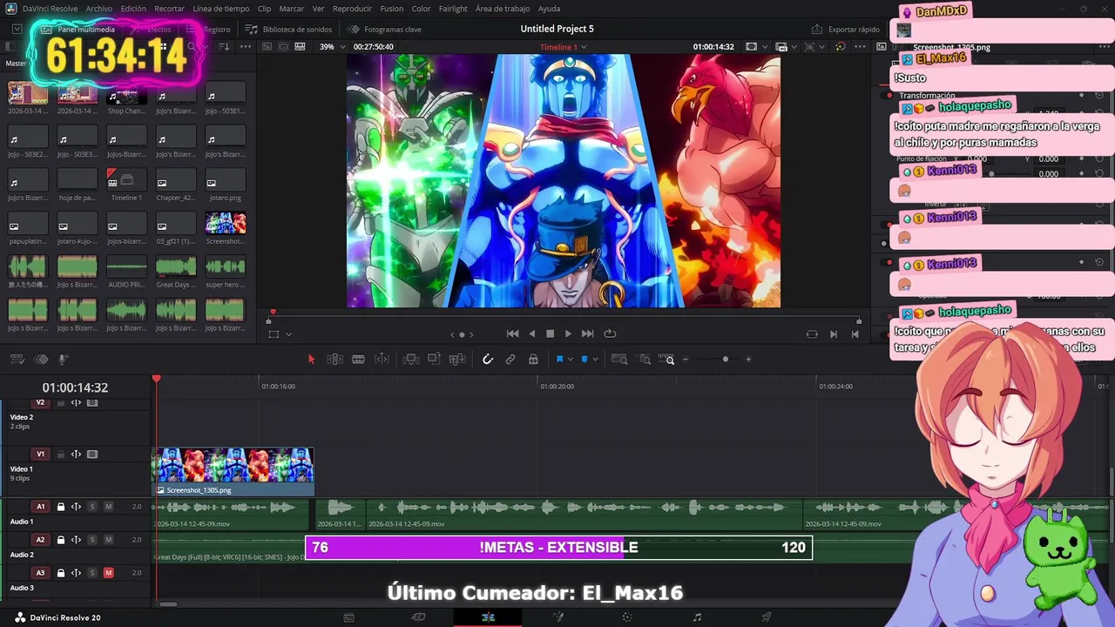The height and width of the screenshot is (627, 1115).
Task: Open the Fotogramas clave panel
Action: [x=386, y=29]
